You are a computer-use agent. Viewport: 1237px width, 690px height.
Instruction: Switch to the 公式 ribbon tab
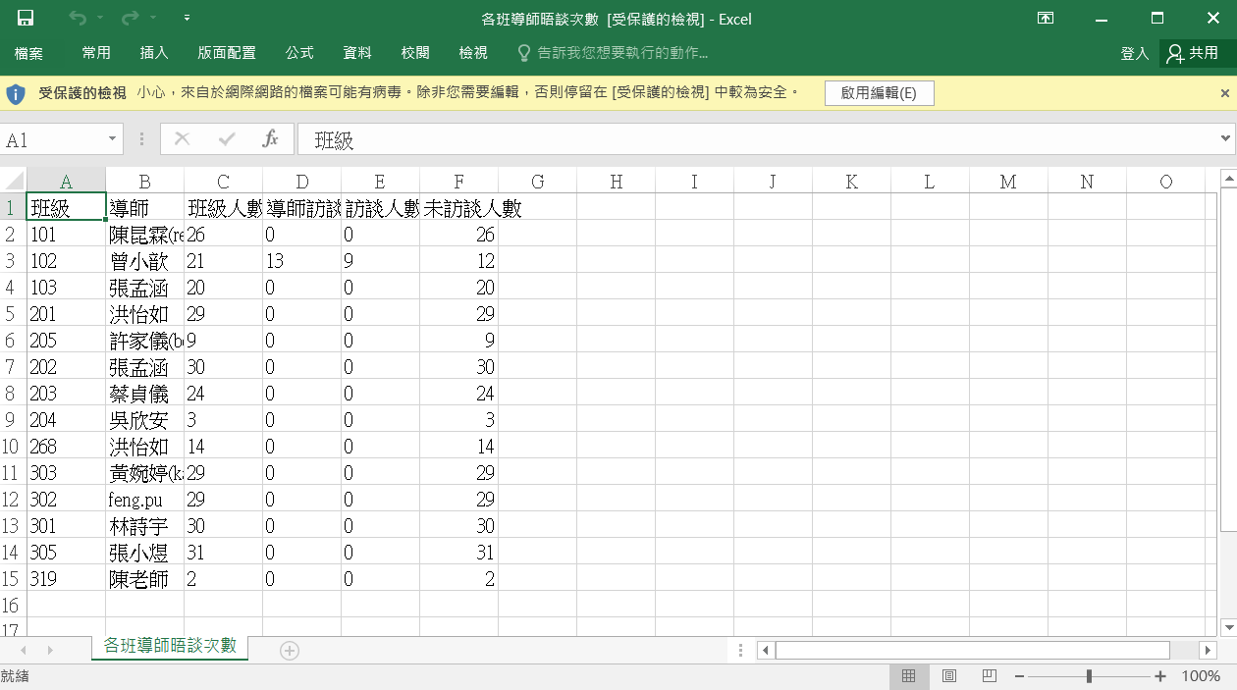point(299,53)
